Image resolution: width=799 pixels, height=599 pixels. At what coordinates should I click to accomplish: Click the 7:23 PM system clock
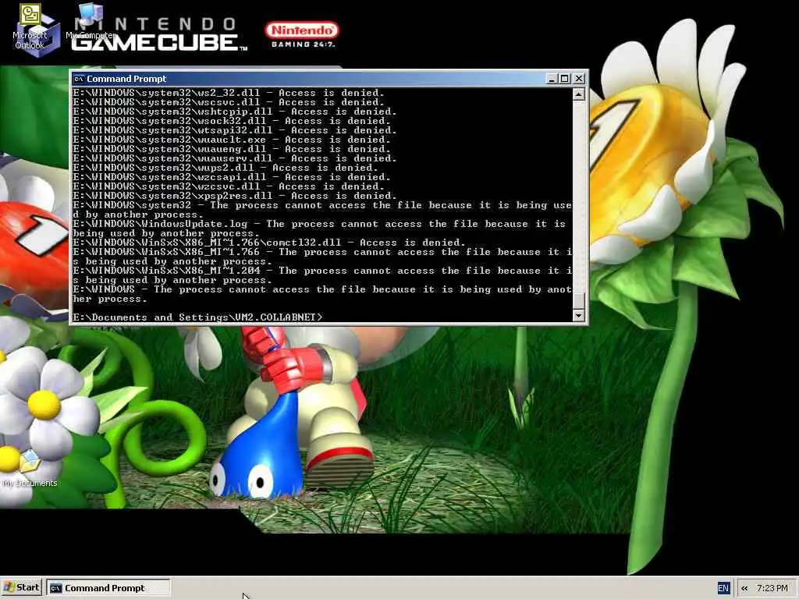coord(772,588)
